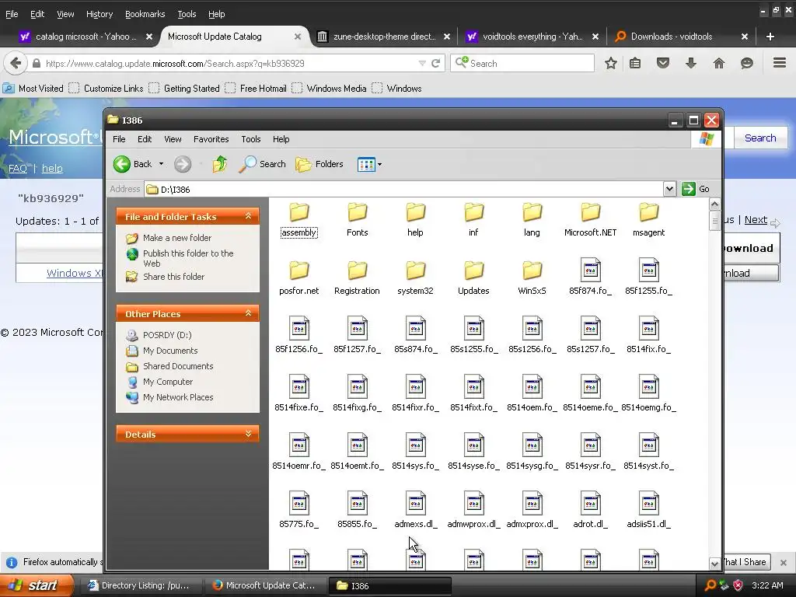Dismiss the Firefox notification bar
The height and width of the screenshot is (597, 796).
pyautogui.click(x=784, y=563)
